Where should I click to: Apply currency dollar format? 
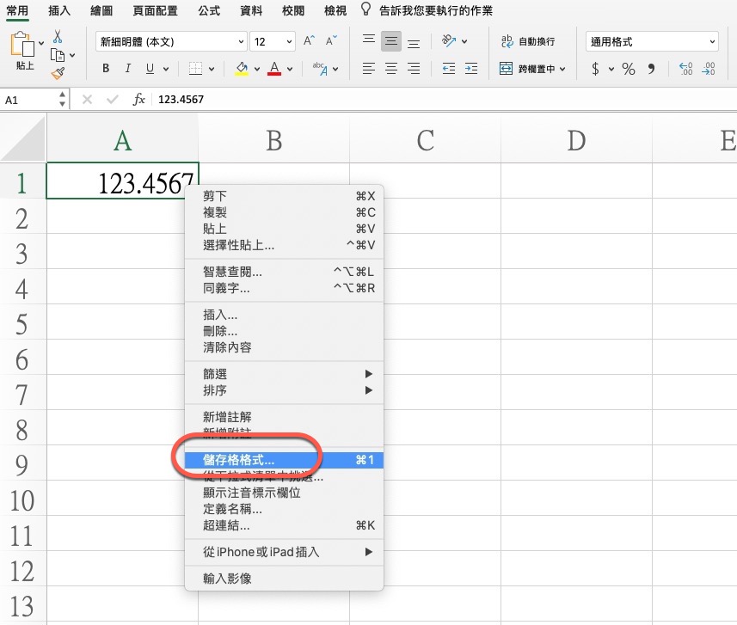(x=595, y=69)
